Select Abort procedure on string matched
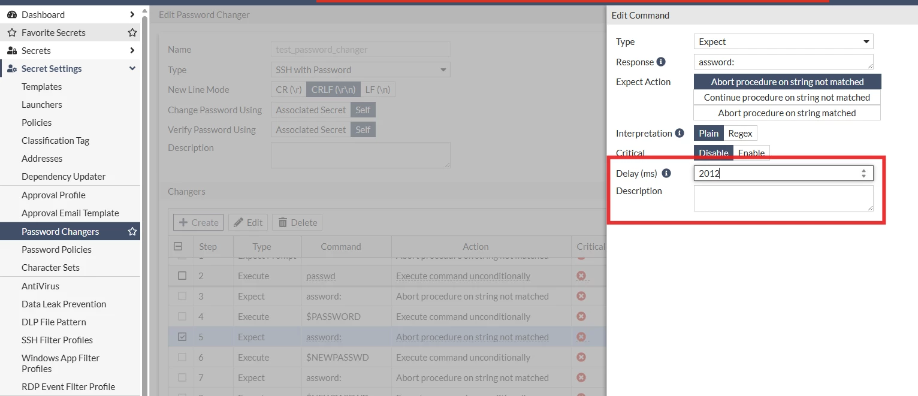 pos(787,113)
